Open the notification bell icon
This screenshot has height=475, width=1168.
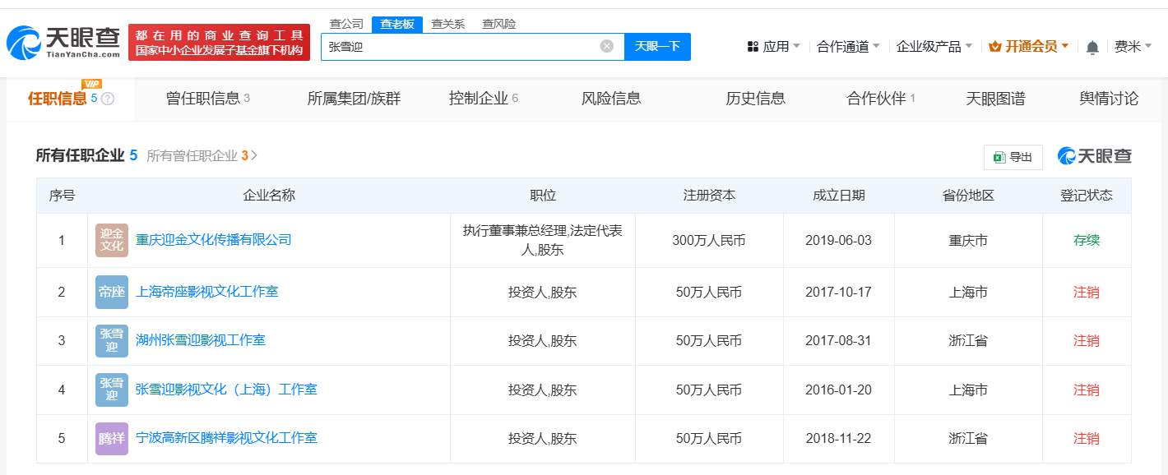click(1092, 48)
